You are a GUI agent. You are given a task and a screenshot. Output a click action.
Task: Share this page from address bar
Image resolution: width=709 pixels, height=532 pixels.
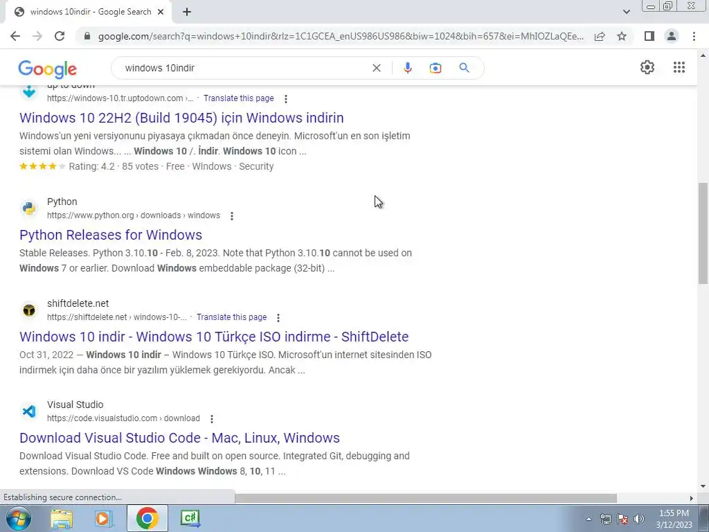[600, 36]
